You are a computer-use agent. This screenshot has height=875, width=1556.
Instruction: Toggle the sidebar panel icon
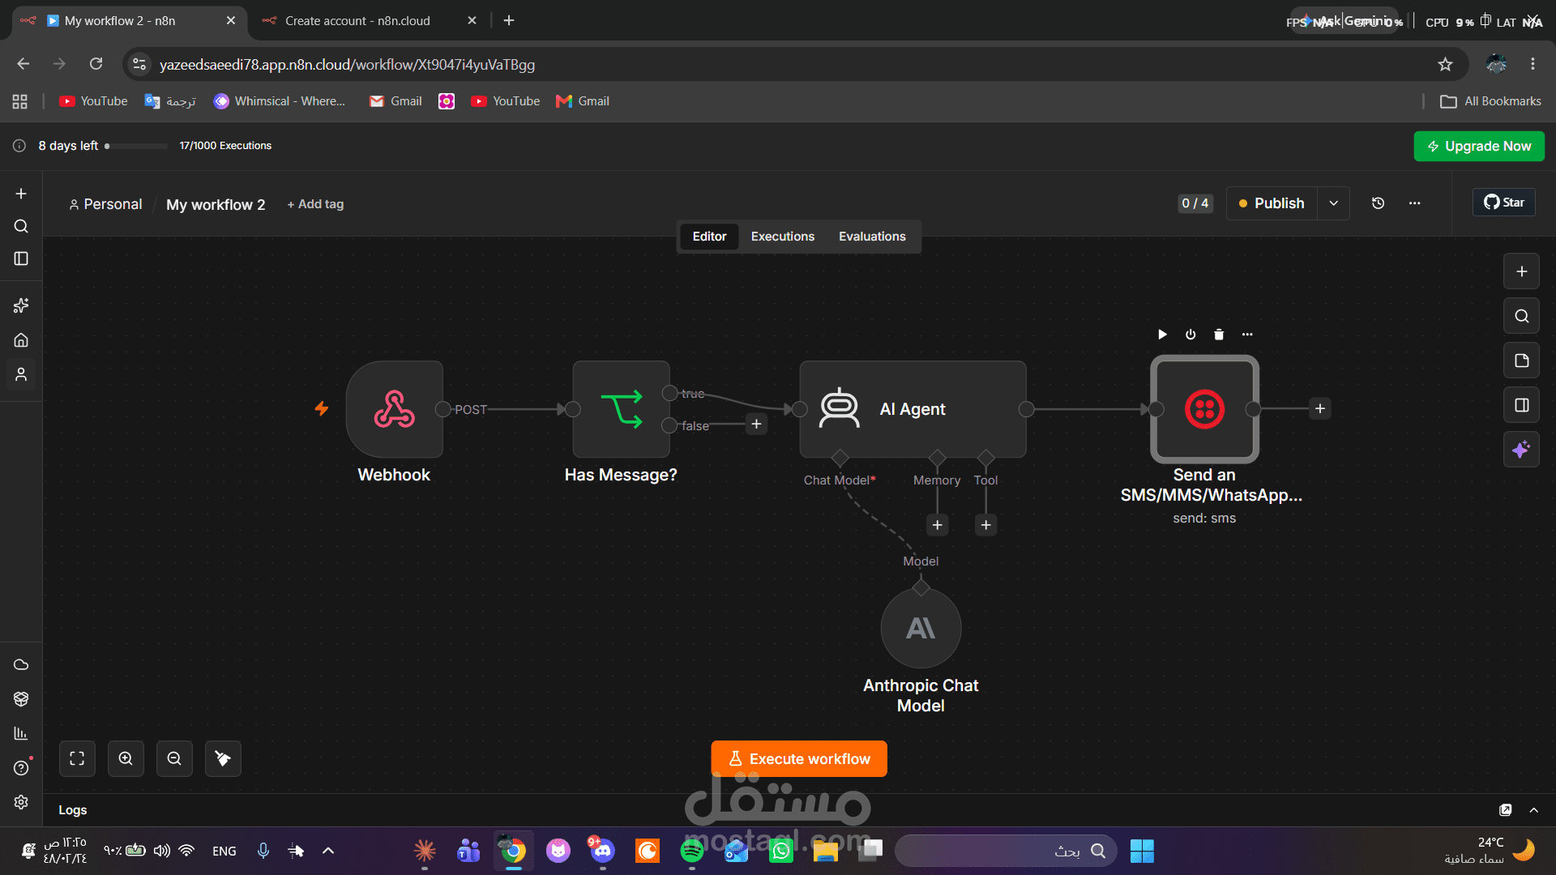coord(21,258)
